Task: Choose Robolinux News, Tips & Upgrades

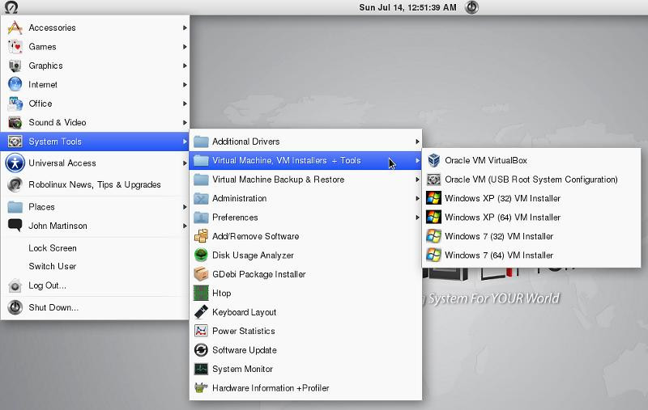Action: click(x=95, y=184)
